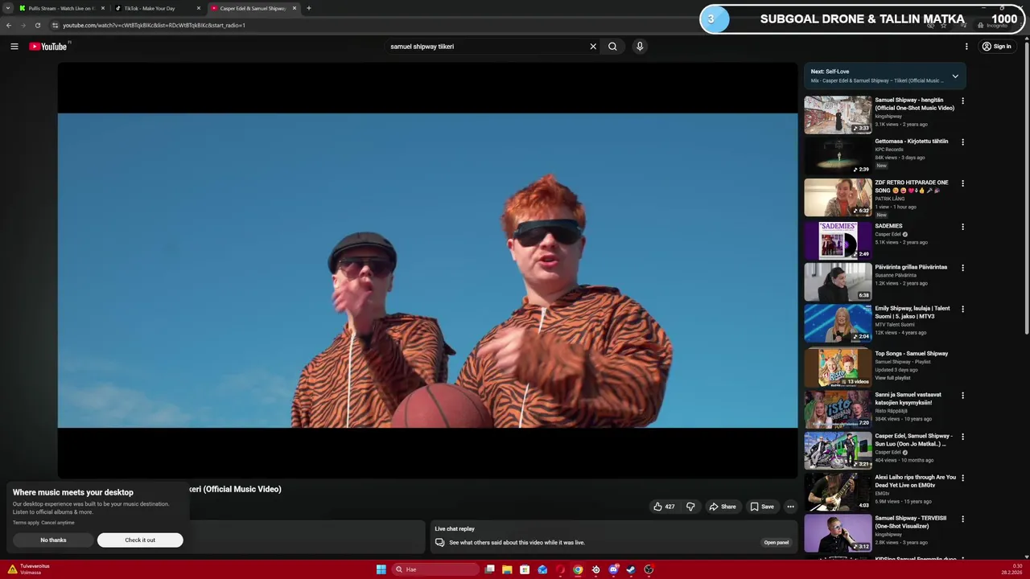Open Top Songs - Samuel Shipway playlist
This screenshot has width=1030, height=579.
(x=912, y=354)
